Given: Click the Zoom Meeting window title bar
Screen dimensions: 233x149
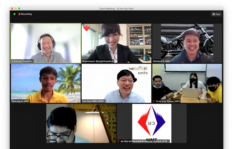Looking at the screenshot, I should 116,8.
